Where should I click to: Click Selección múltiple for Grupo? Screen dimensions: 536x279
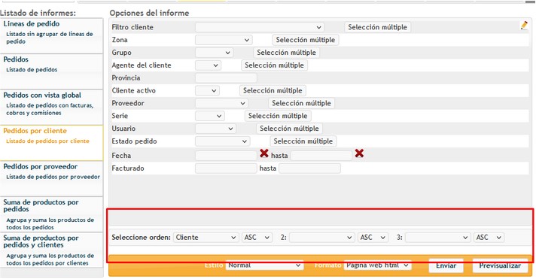pyautogui.click(x=287, y=53)
